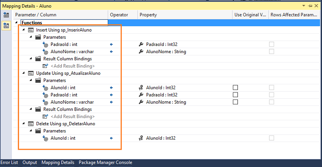Check Use Original Value for AlunoId
The width and height of the screenshot is (322, 167).
[x=235, y=88]
